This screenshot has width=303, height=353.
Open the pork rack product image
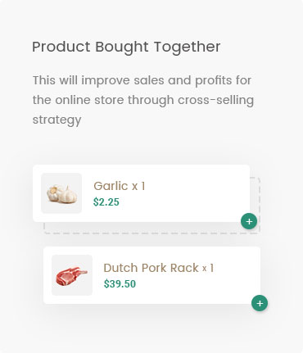coord(72,275)
